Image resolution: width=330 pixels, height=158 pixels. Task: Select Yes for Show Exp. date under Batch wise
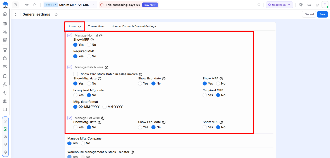(x=140, y=84)
